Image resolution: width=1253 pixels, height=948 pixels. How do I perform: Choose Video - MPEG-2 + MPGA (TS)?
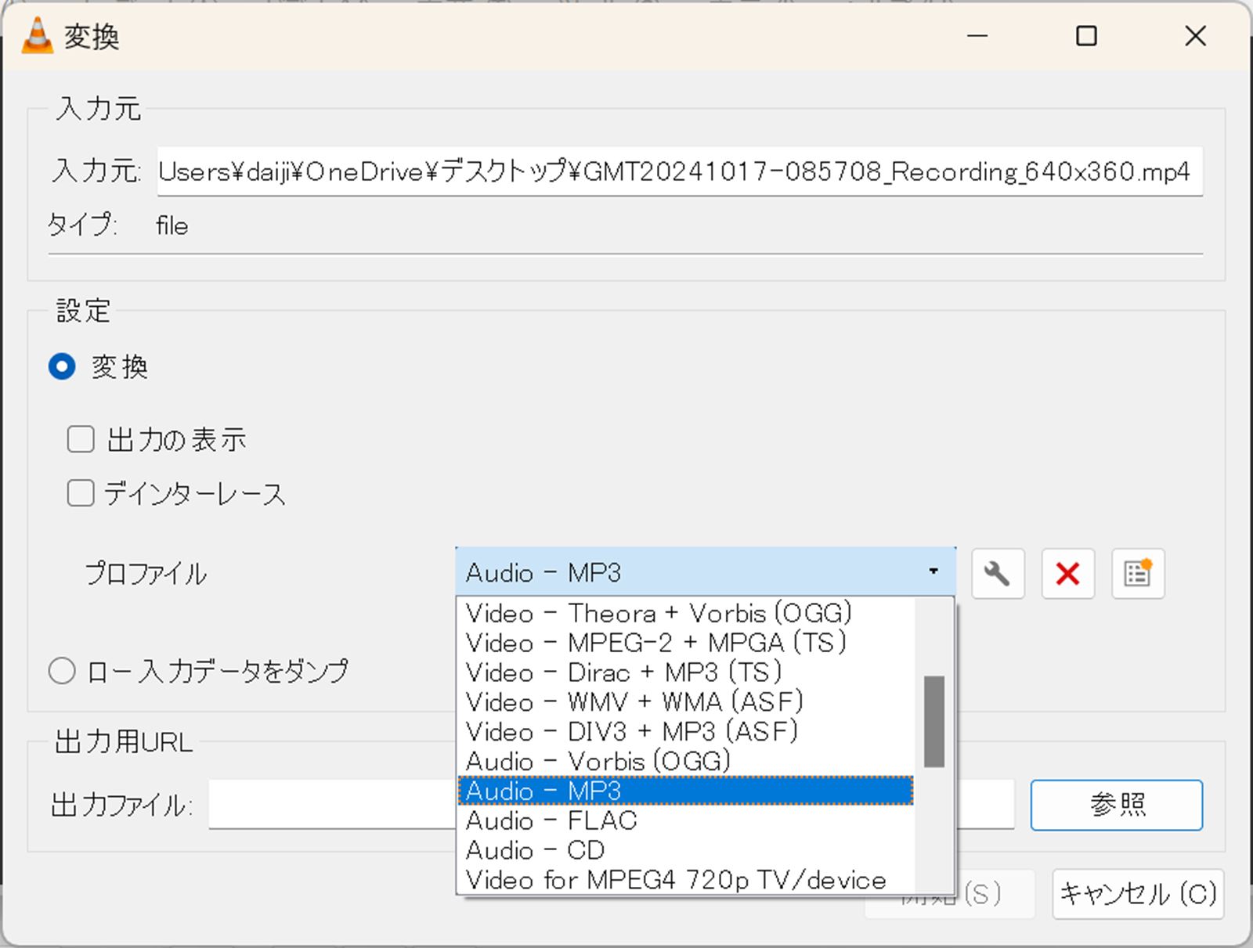point(685,643)
